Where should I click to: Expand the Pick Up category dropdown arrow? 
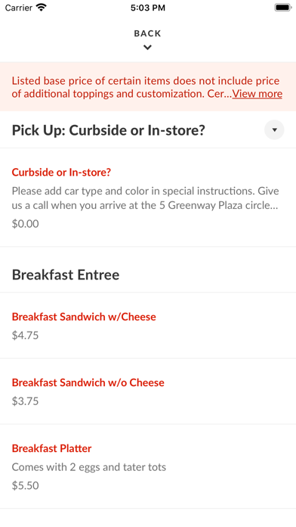tap(274, 129)
